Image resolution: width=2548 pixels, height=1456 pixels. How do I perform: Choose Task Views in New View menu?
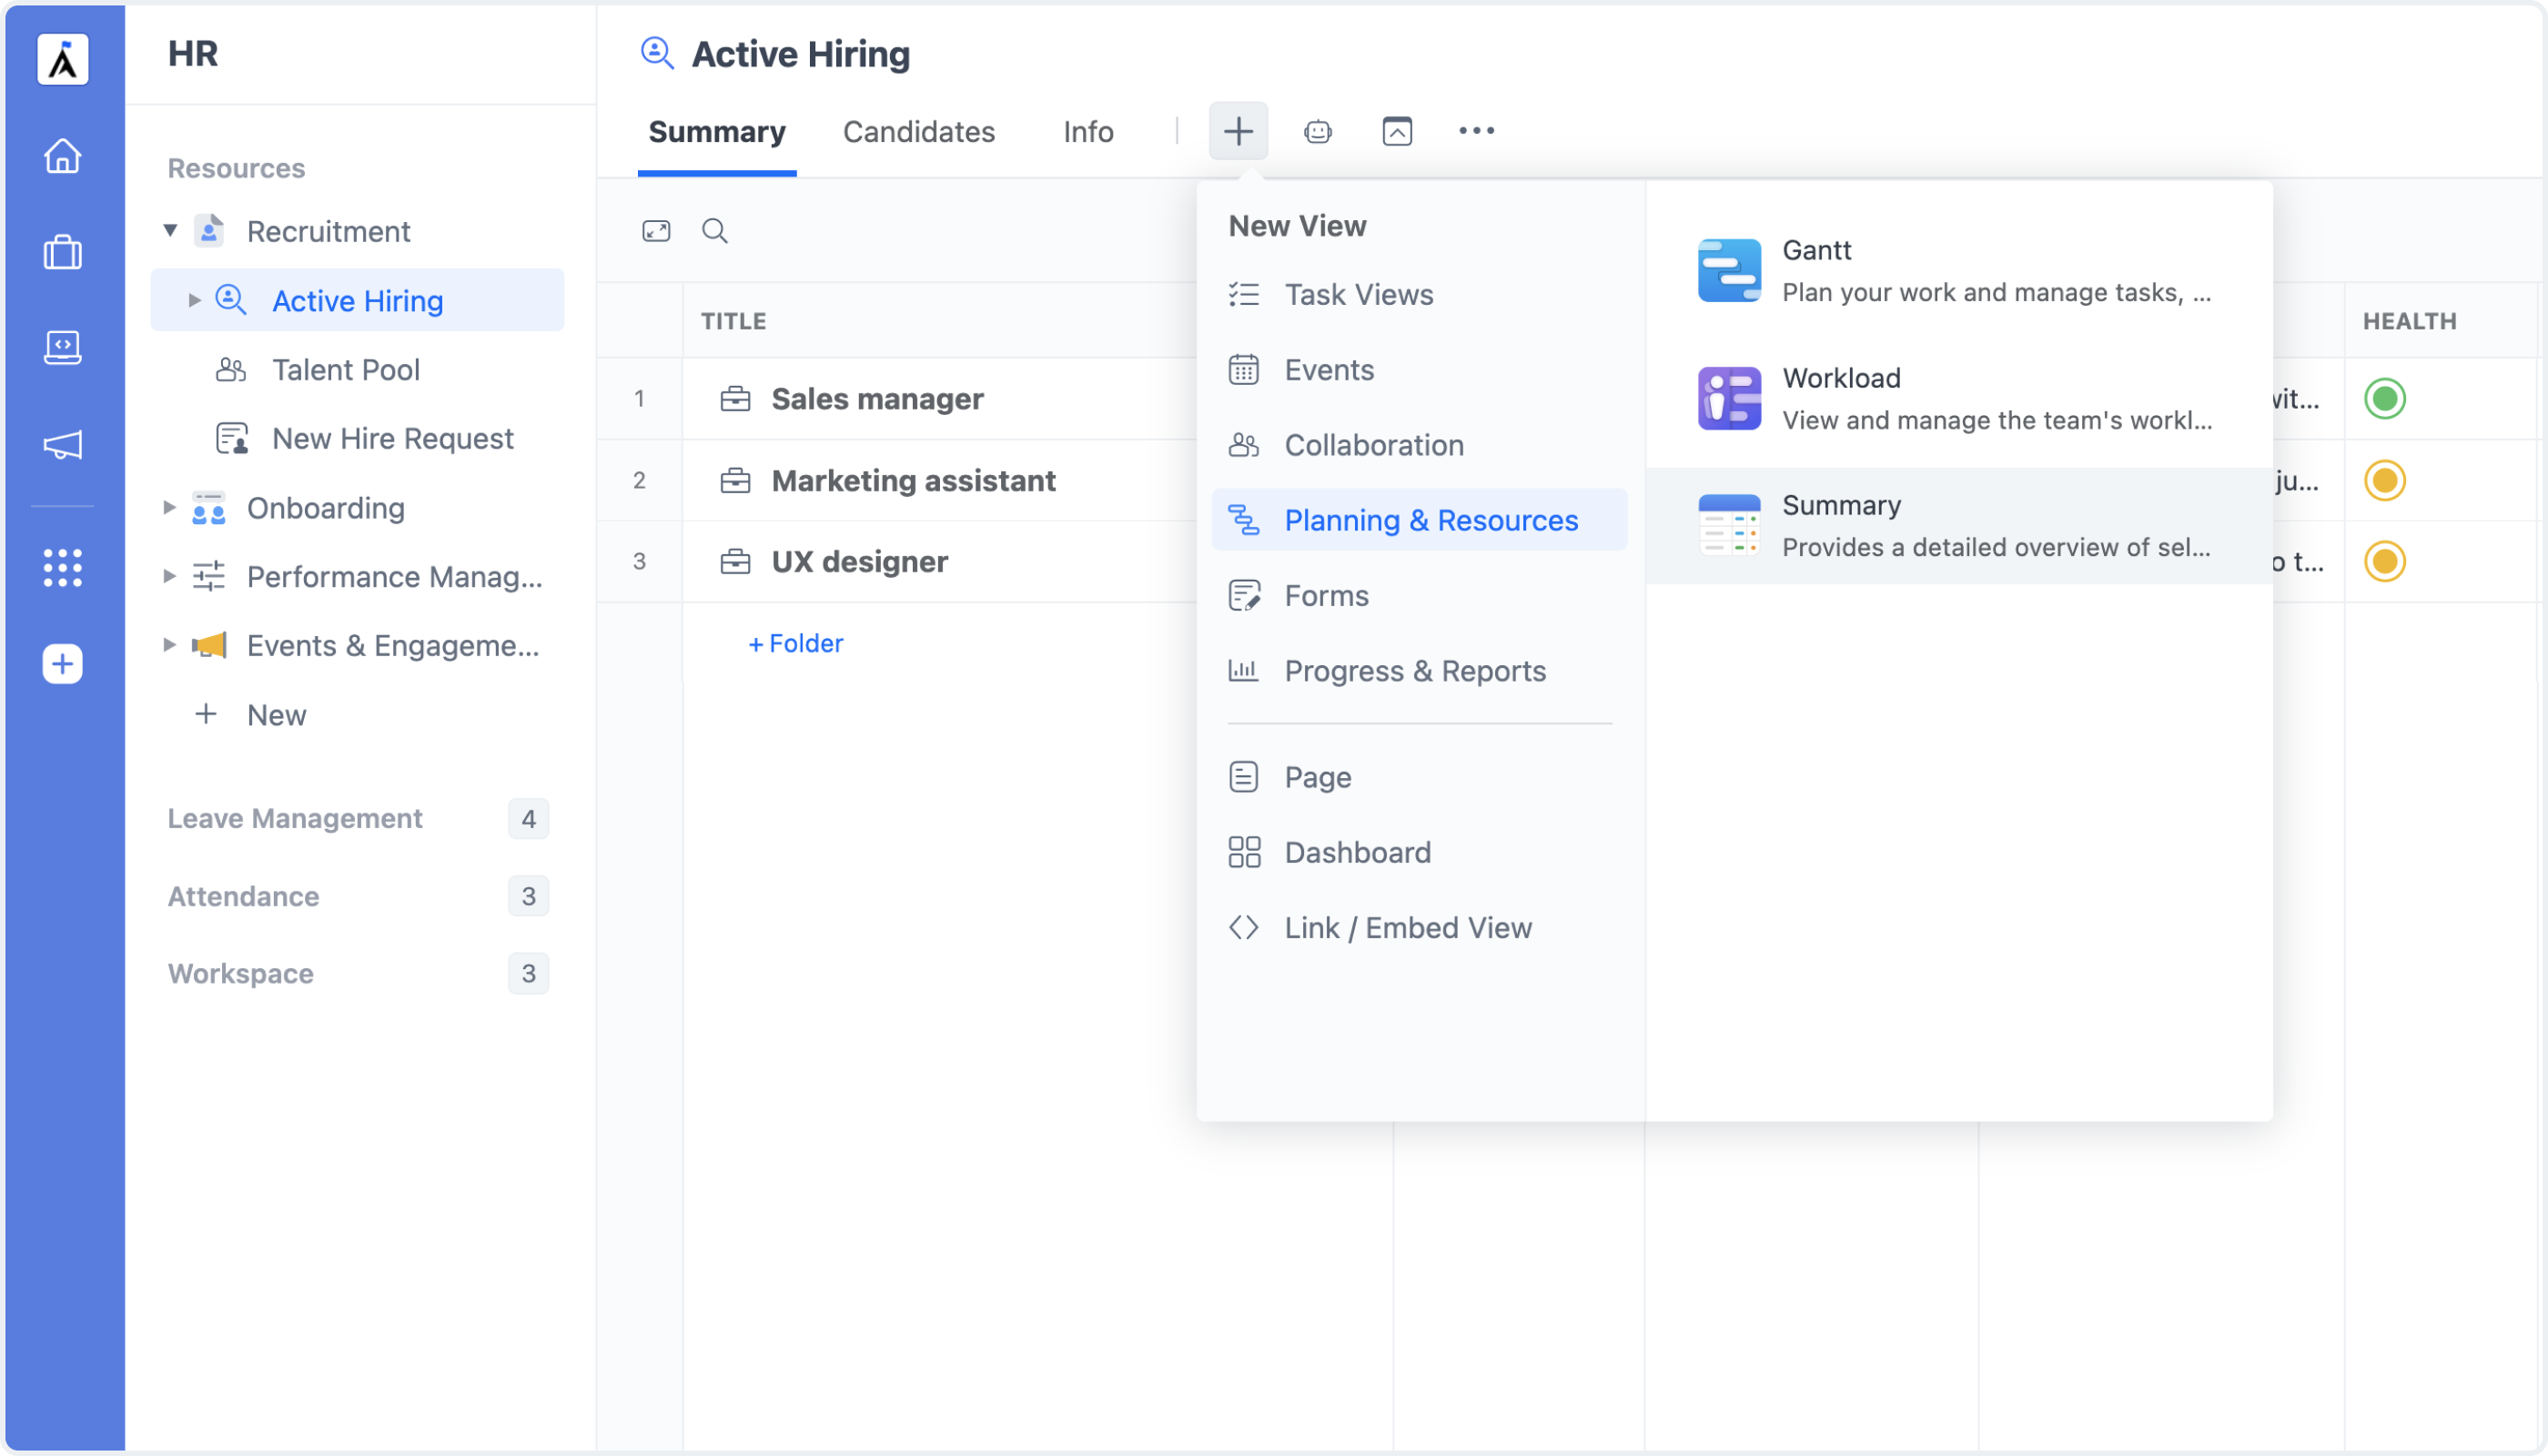point(1419,295)
